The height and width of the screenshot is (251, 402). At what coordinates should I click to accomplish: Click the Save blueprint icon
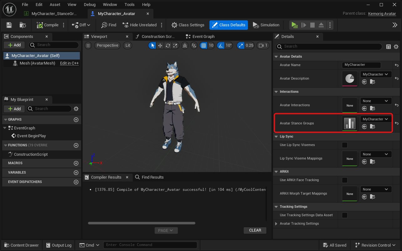point(9,25)
